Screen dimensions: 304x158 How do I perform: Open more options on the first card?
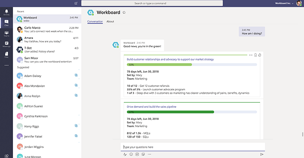251,55
